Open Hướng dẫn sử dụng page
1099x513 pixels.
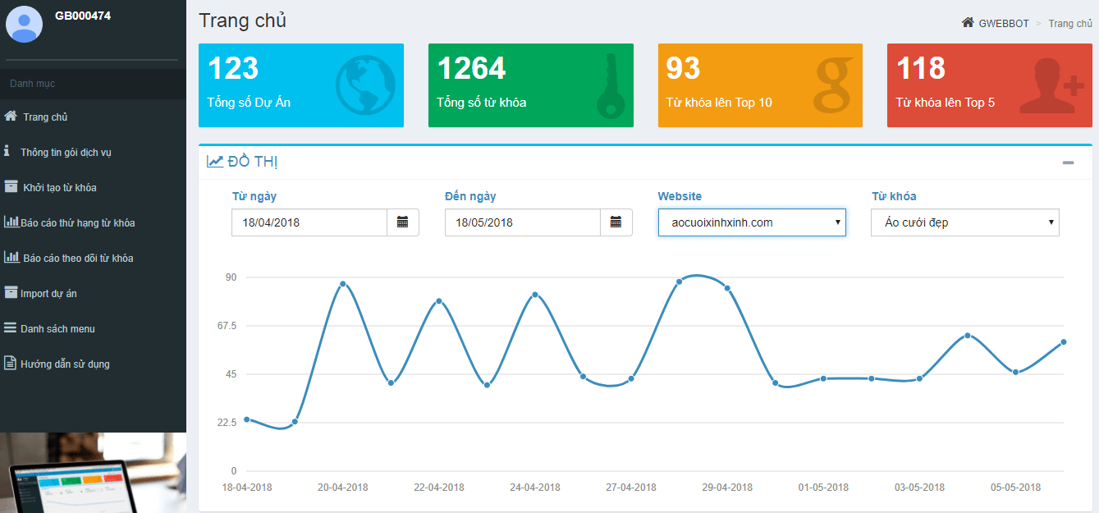tap(65, 364)
